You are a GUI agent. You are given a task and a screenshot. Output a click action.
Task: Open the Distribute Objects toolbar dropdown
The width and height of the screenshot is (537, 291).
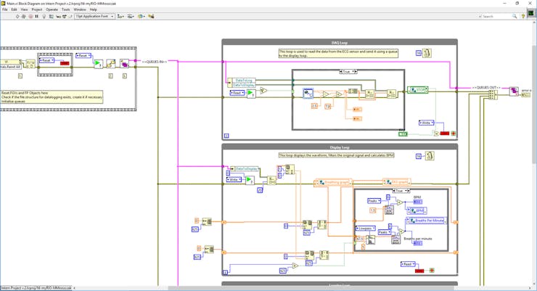(131, 16)
